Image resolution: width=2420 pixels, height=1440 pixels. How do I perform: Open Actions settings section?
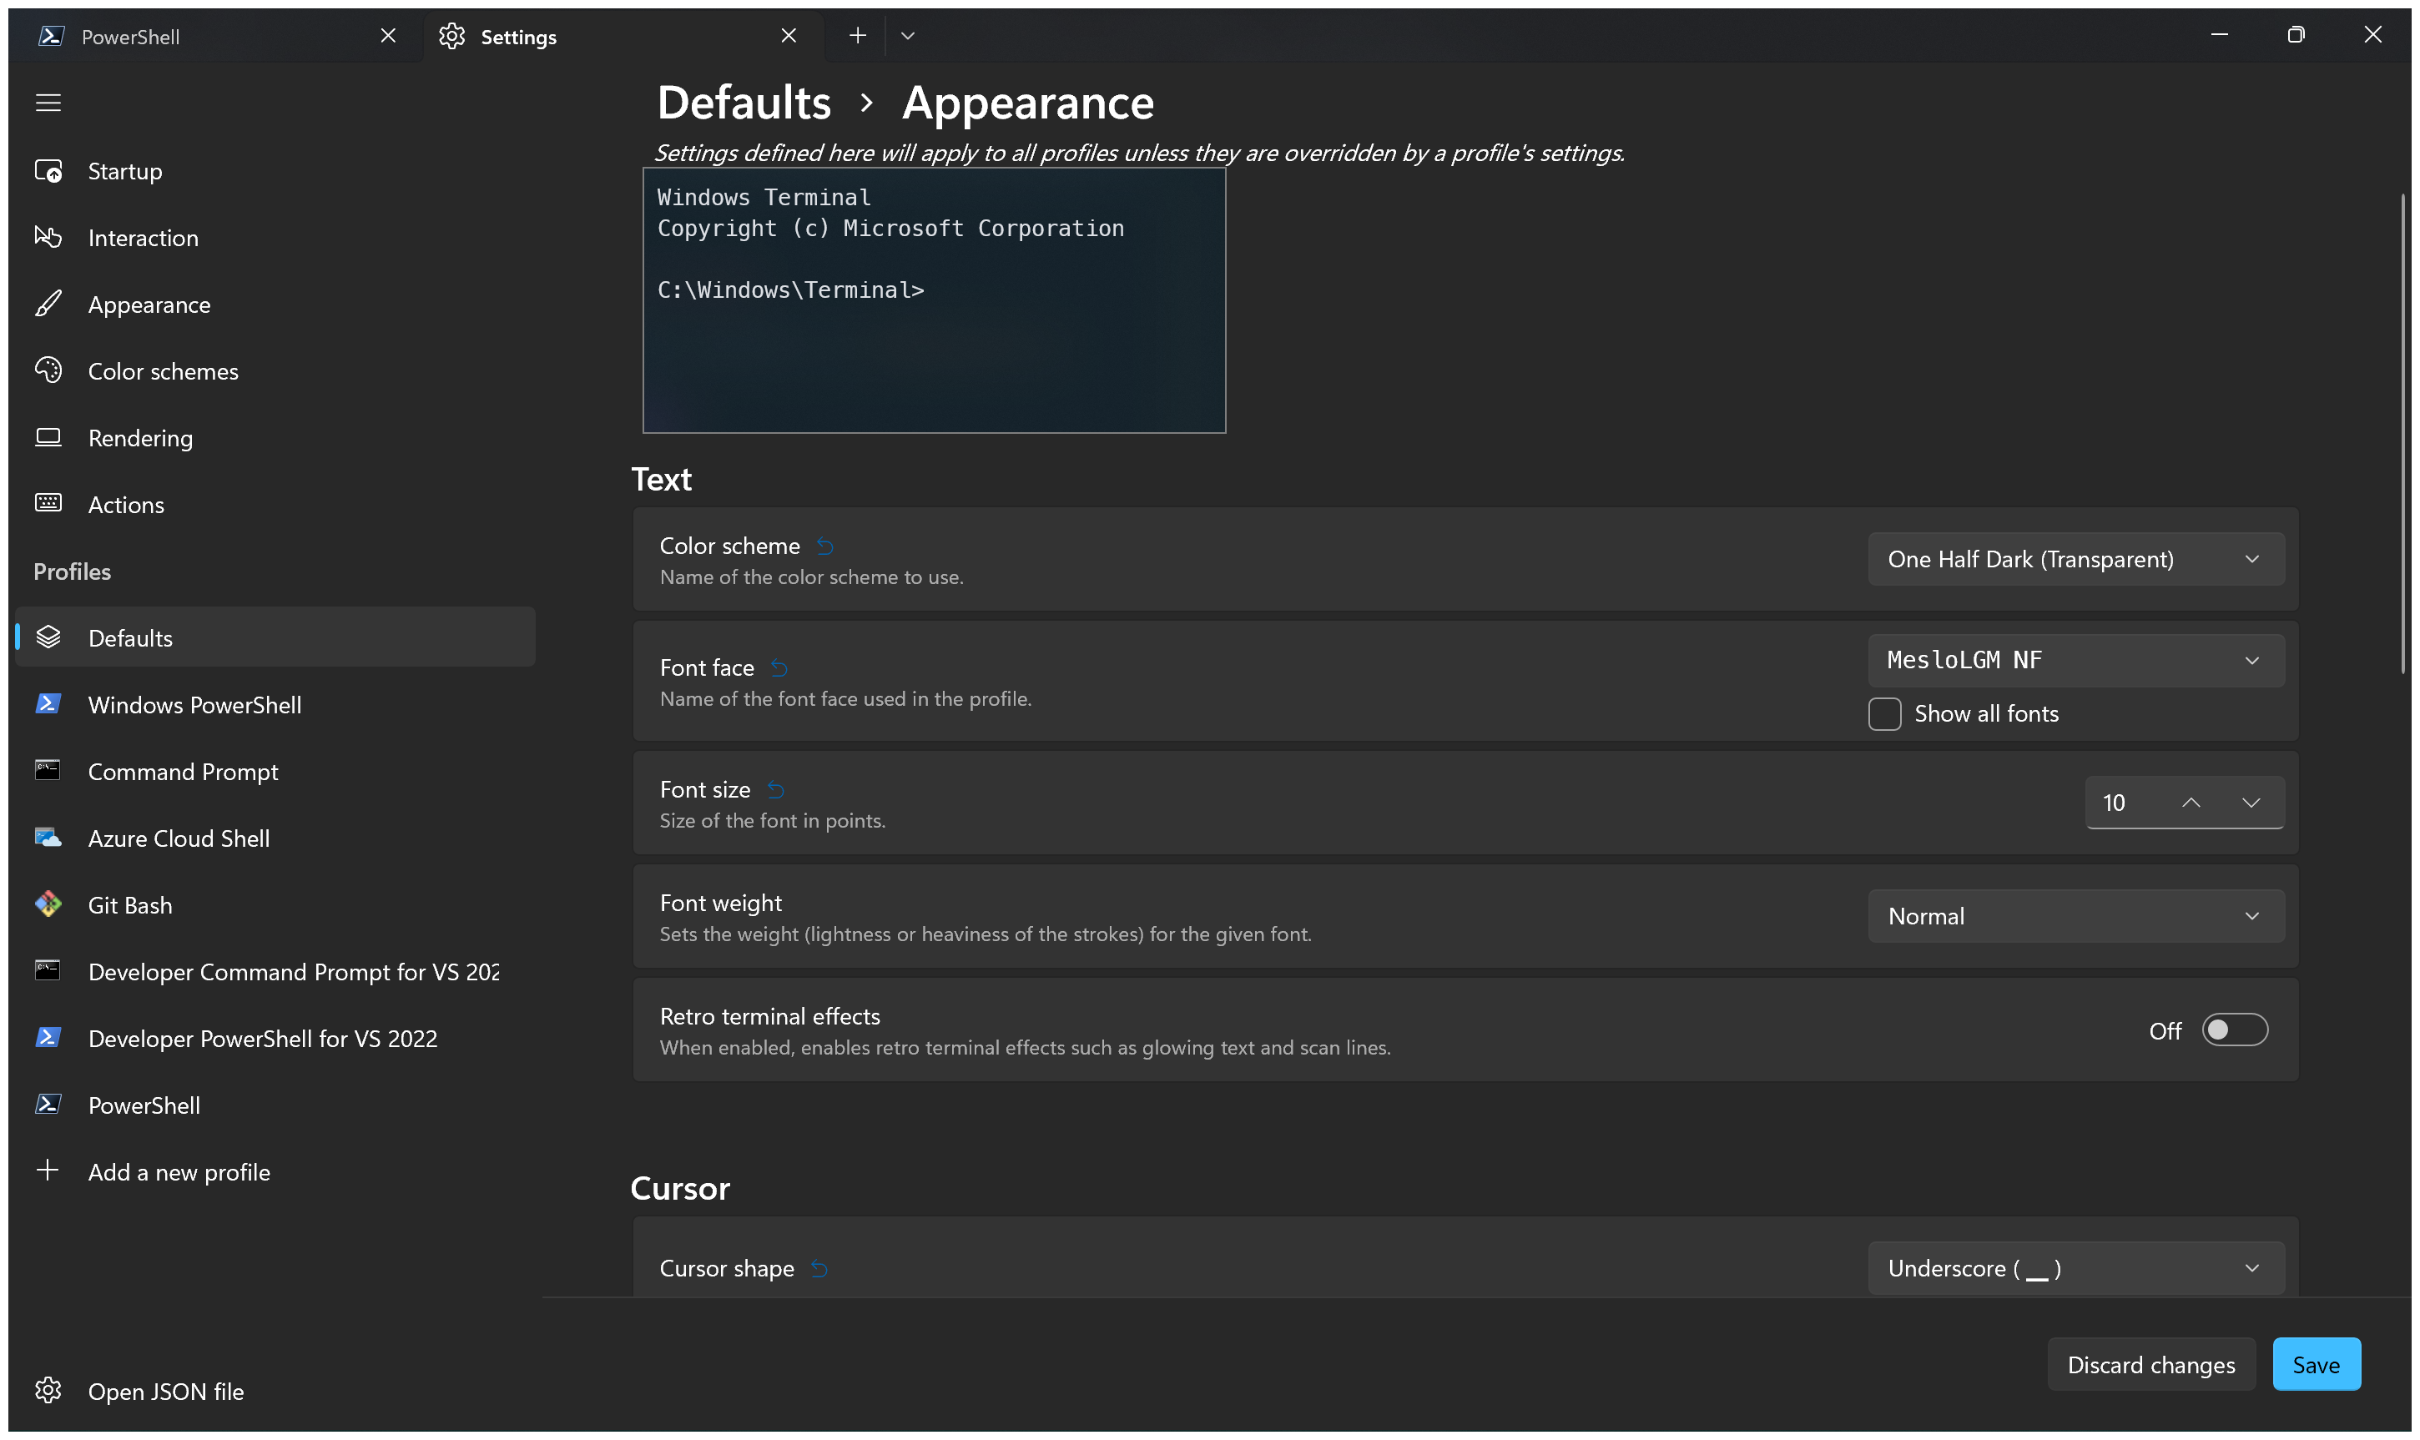pos(127,504)
